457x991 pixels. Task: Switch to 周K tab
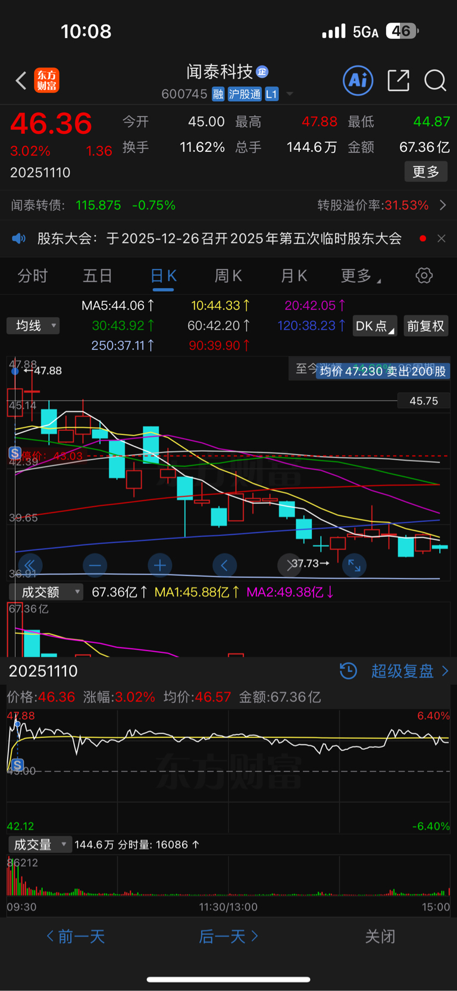pyautogui.click(x=228, y=276)
